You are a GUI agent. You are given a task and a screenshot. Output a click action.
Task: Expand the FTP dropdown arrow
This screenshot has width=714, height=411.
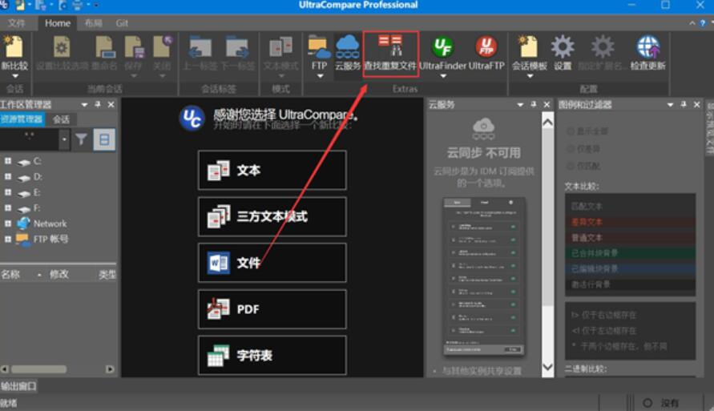click(320, 76)
